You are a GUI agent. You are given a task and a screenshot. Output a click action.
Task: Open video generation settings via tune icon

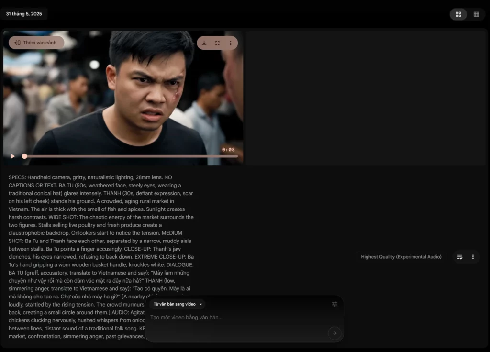pyautogui.click(x=334, y=304)
